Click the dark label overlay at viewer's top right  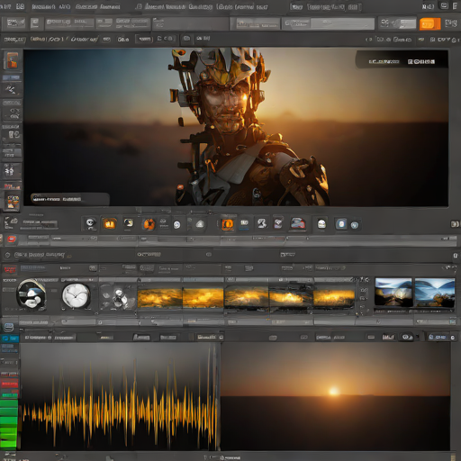point(402,59)
